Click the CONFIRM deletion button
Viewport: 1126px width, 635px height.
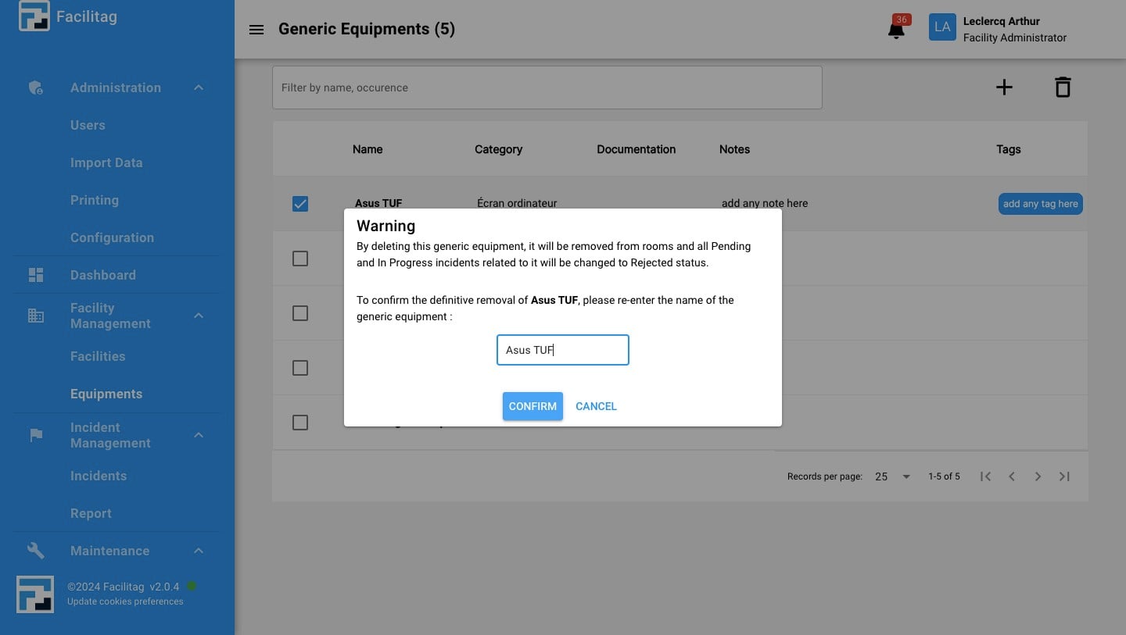point(533,406)
